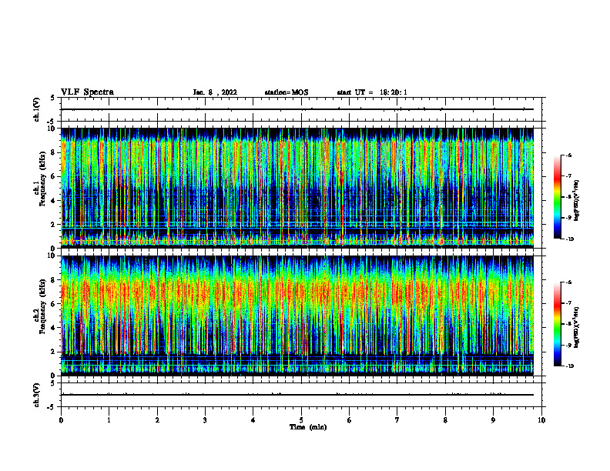This screenshot has height=471, width=610.
Task: Click the time axis tick label "6"
Action: (350, 420)
